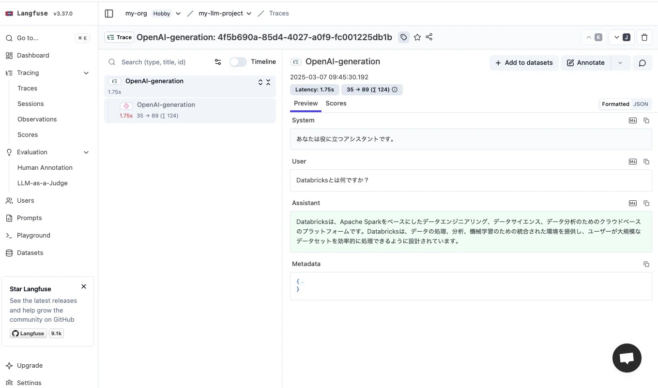Star this trace with the bookmark star
This screenshot has width=658, height=388.
[417, 37]
